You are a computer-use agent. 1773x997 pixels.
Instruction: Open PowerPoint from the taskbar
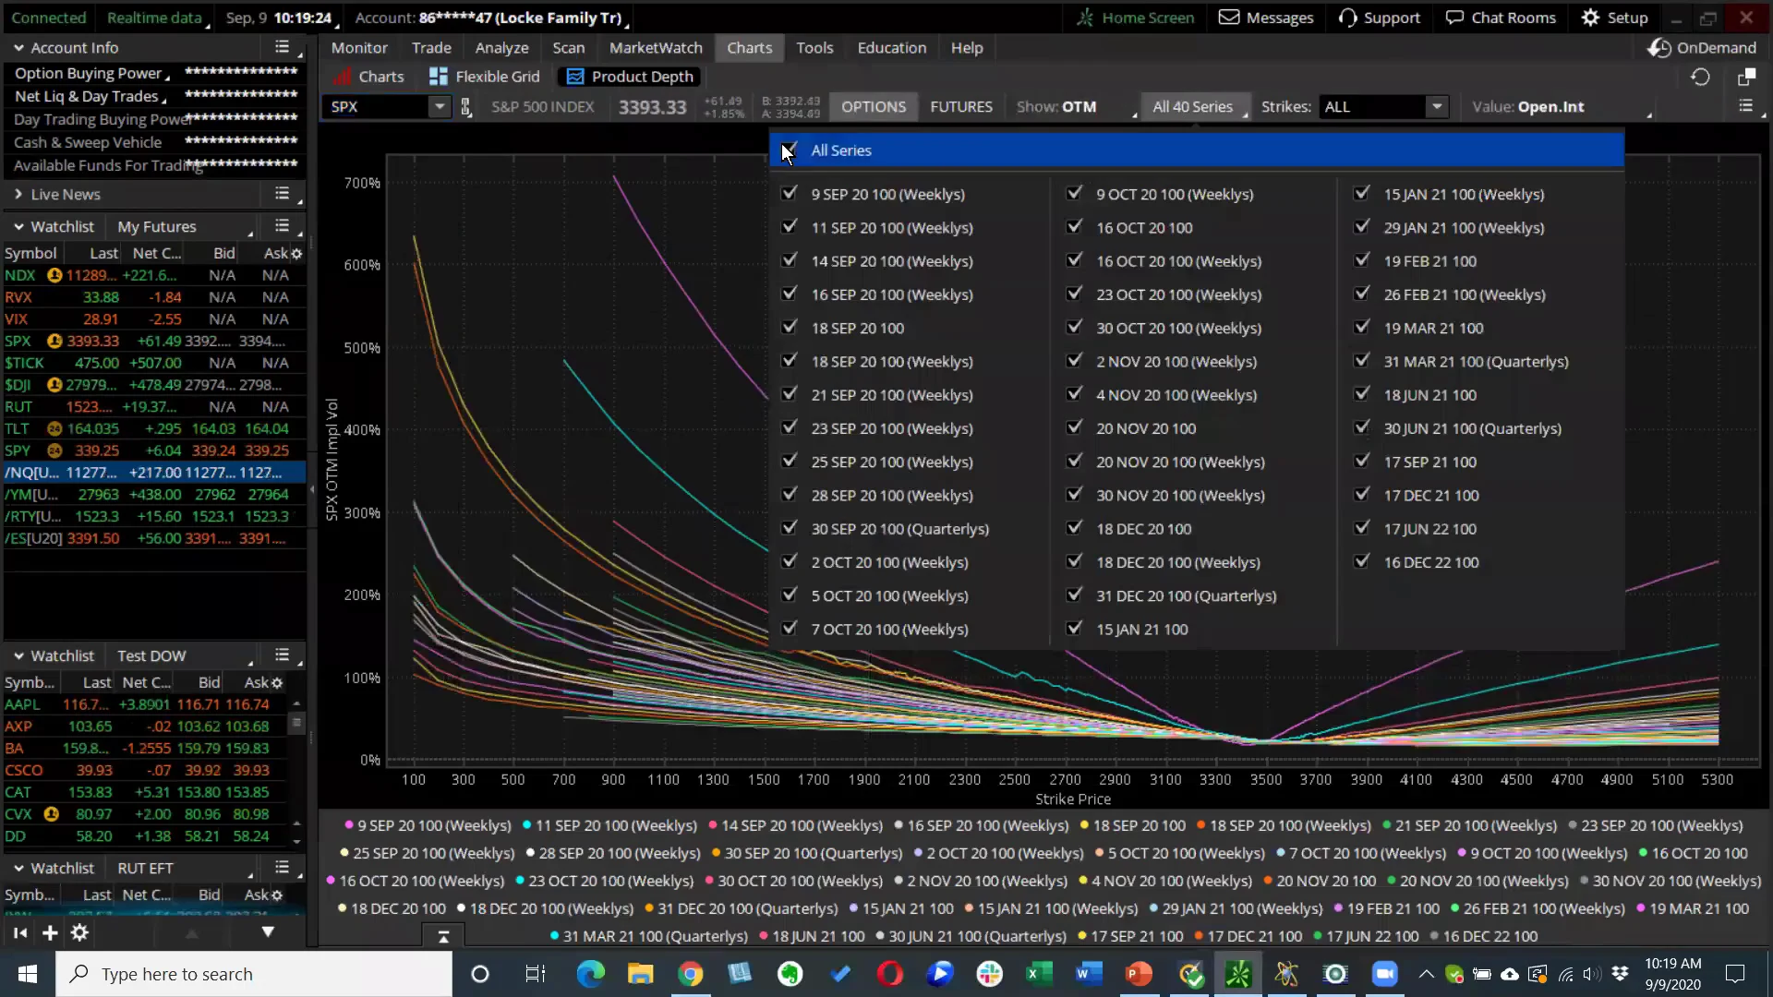pyautogui.click(x=1139, y=974)
